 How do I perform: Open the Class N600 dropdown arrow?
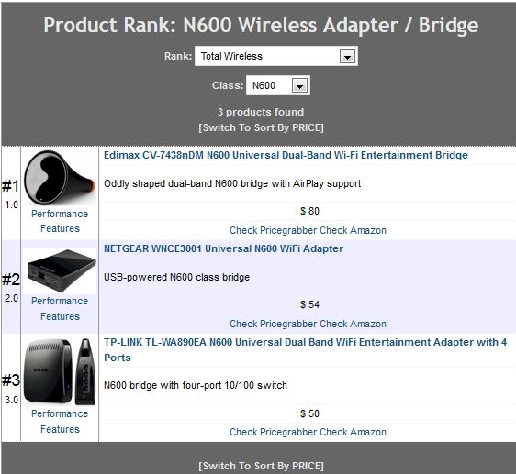pos(299,86)
